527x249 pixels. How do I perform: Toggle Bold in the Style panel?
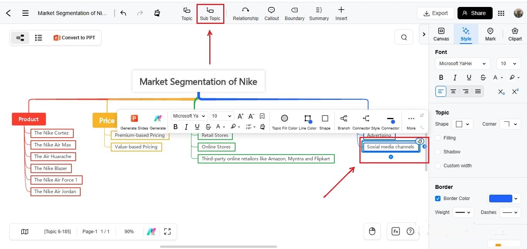[441, 77]
